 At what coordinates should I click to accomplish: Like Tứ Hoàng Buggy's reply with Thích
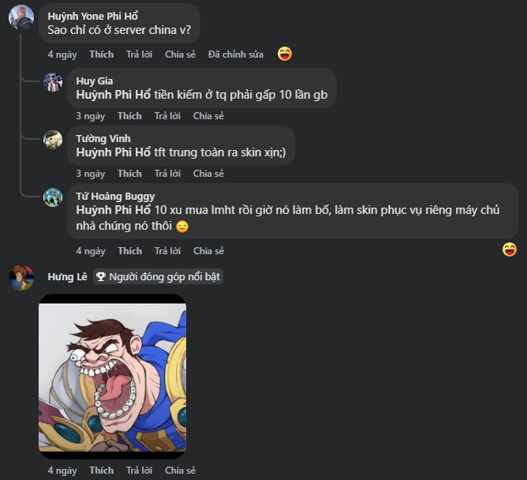(x=129, y=251)
